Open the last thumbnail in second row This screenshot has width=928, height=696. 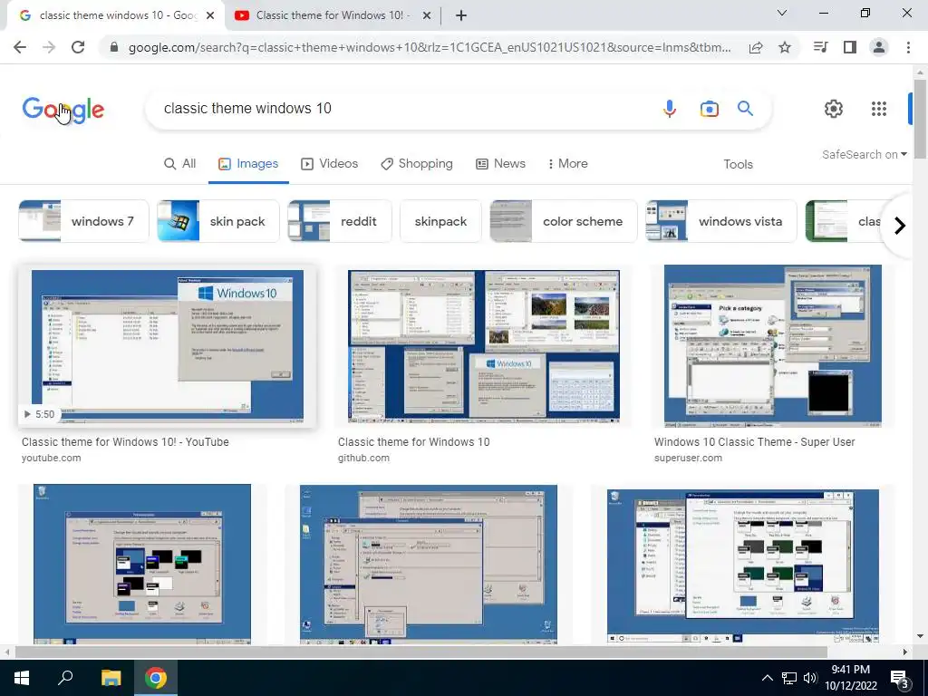coord(743,564)
